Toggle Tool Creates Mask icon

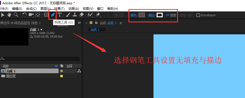tap(121, 15)
